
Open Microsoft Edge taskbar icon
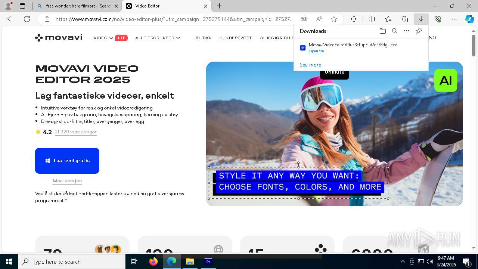tap(172, 262)
